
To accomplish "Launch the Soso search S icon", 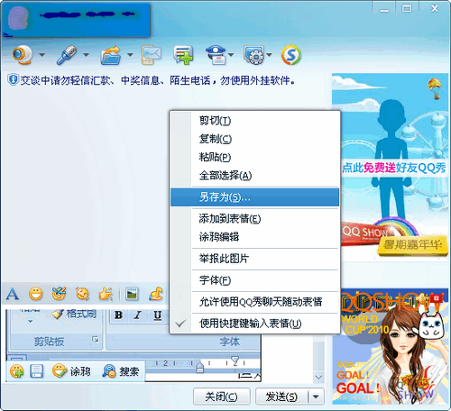I will (x=291, y=55).
